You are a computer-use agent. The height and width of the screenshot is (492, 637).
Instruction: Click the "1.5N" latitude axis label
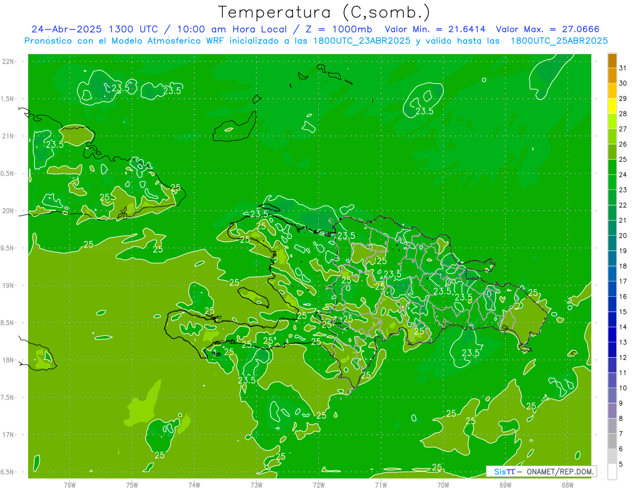(x=8, y=99)
